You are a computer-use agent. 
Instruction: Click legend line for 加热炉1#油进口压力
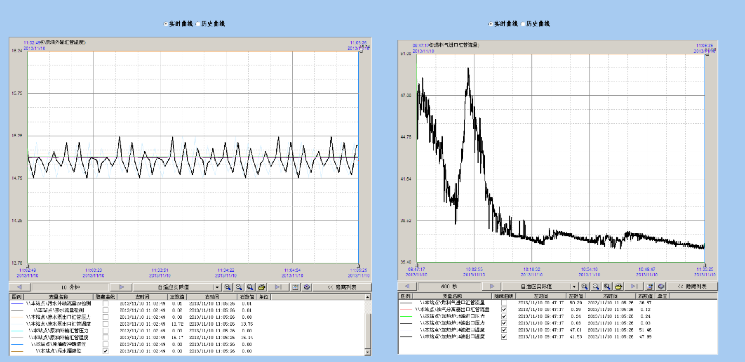click(x=406, y=316)
